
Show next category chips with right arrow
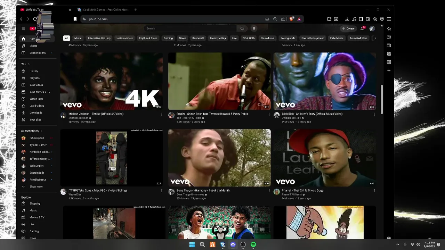374,38
